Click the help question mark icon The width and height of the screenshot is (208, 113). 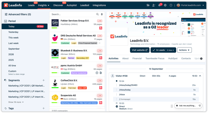pos(171,5)
